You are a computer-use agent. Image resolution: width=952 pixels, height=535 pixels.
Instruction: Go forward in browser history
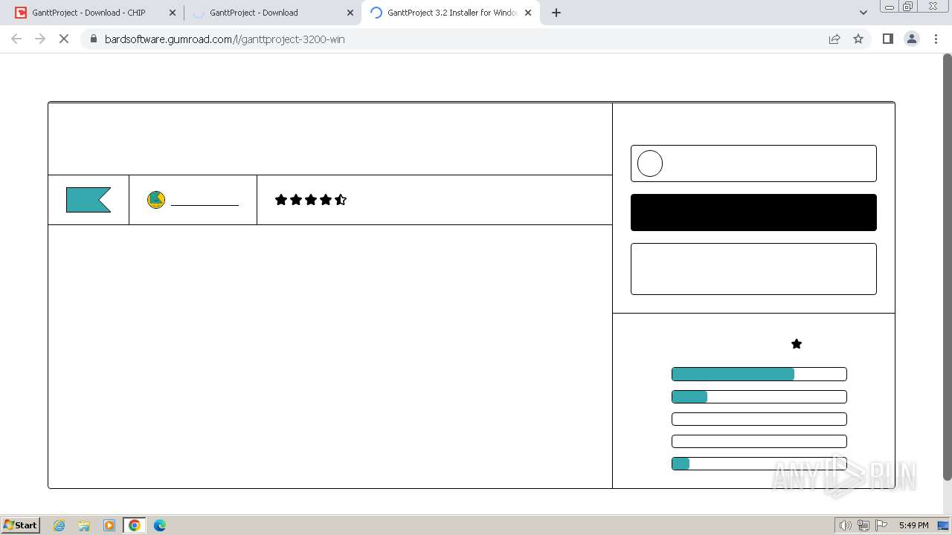[40, 39]
